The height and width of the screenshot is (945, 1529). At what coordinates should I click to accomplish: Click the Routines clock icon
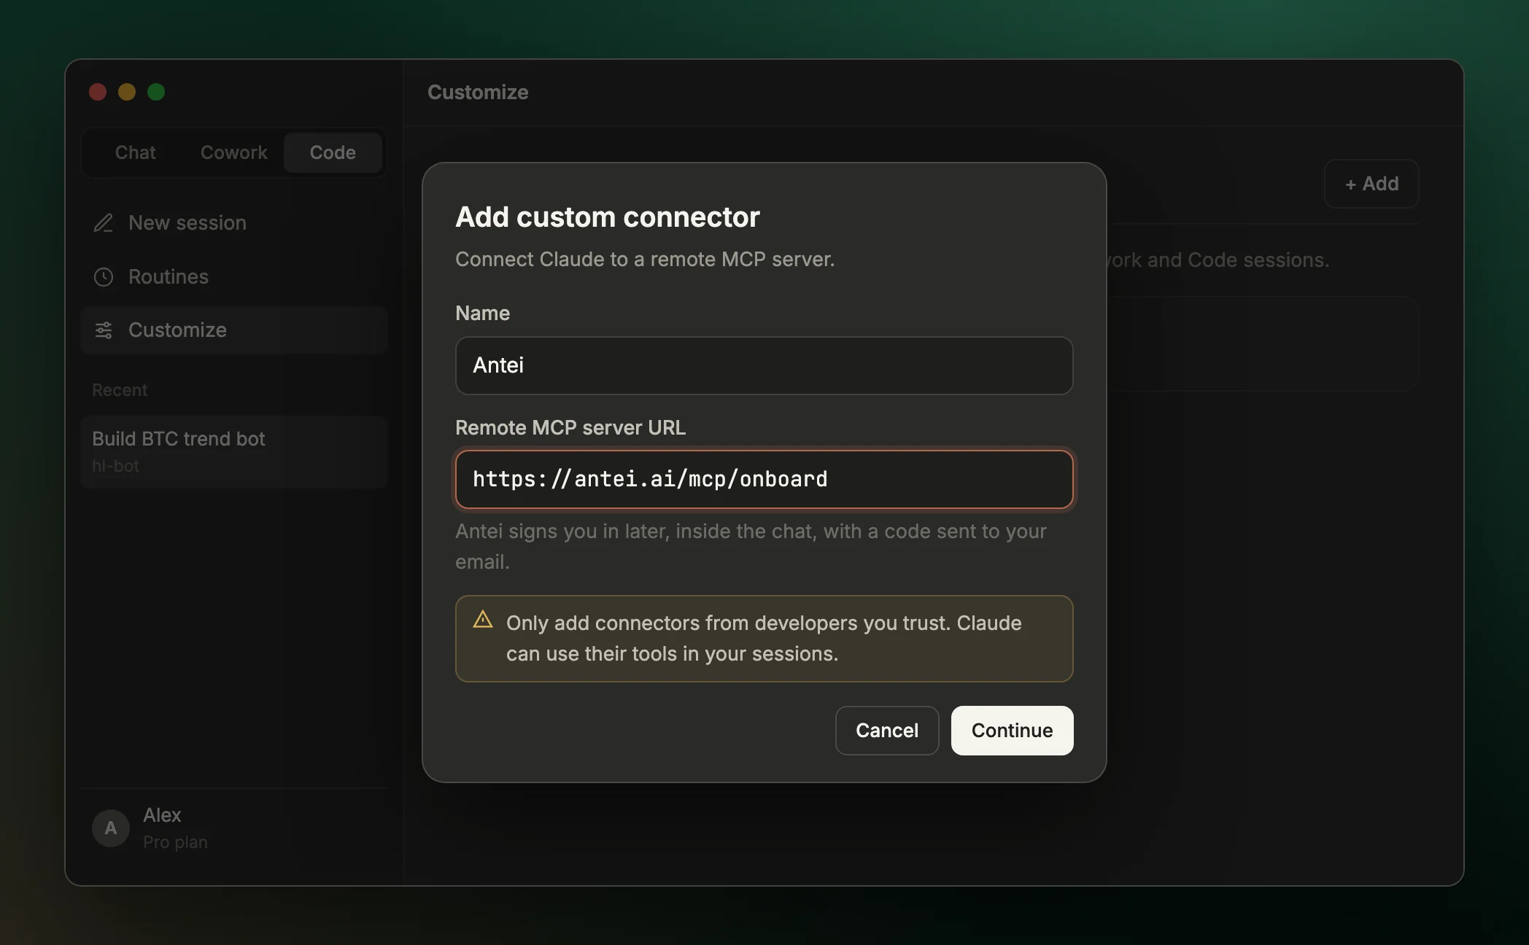[104, 277]
